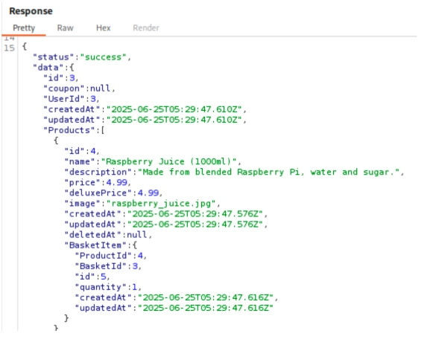Open the Render tab
This screenshot has width=433, height=345.
click(146, 28)
